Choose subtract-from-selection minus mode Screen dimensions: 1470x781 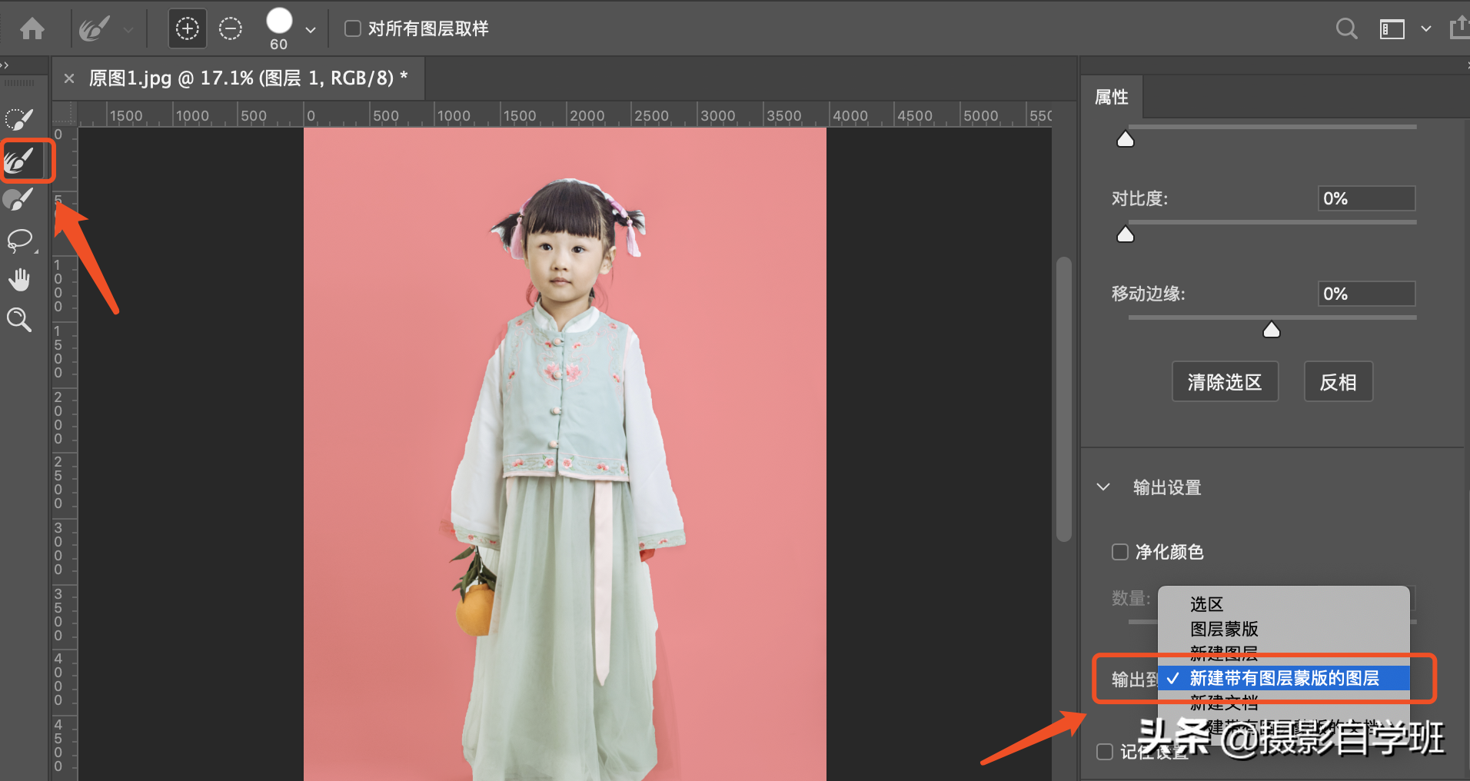click(230, 29)
